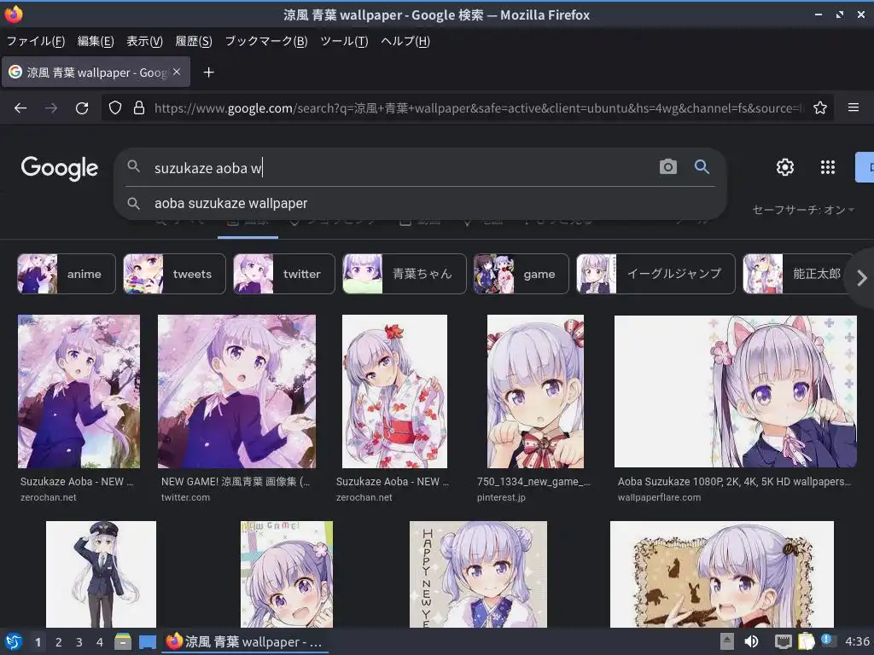Image resolution: width=874 pixels, height=655 pixels.
Task: Click the 4:36 taskbar clock
Action: pyautogui.click(x=857, y=641)
